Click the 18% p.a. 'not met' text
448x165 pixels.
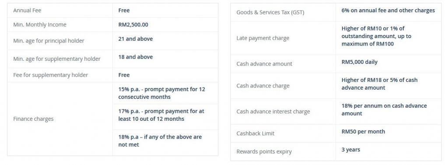click(x=160, y=140)
